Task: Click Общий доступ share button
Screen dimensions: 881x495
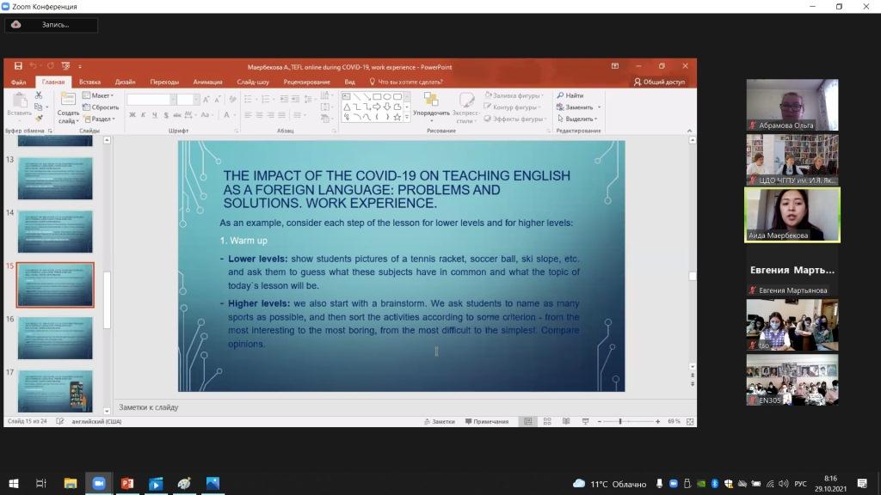Action: [x=660, y=82]
